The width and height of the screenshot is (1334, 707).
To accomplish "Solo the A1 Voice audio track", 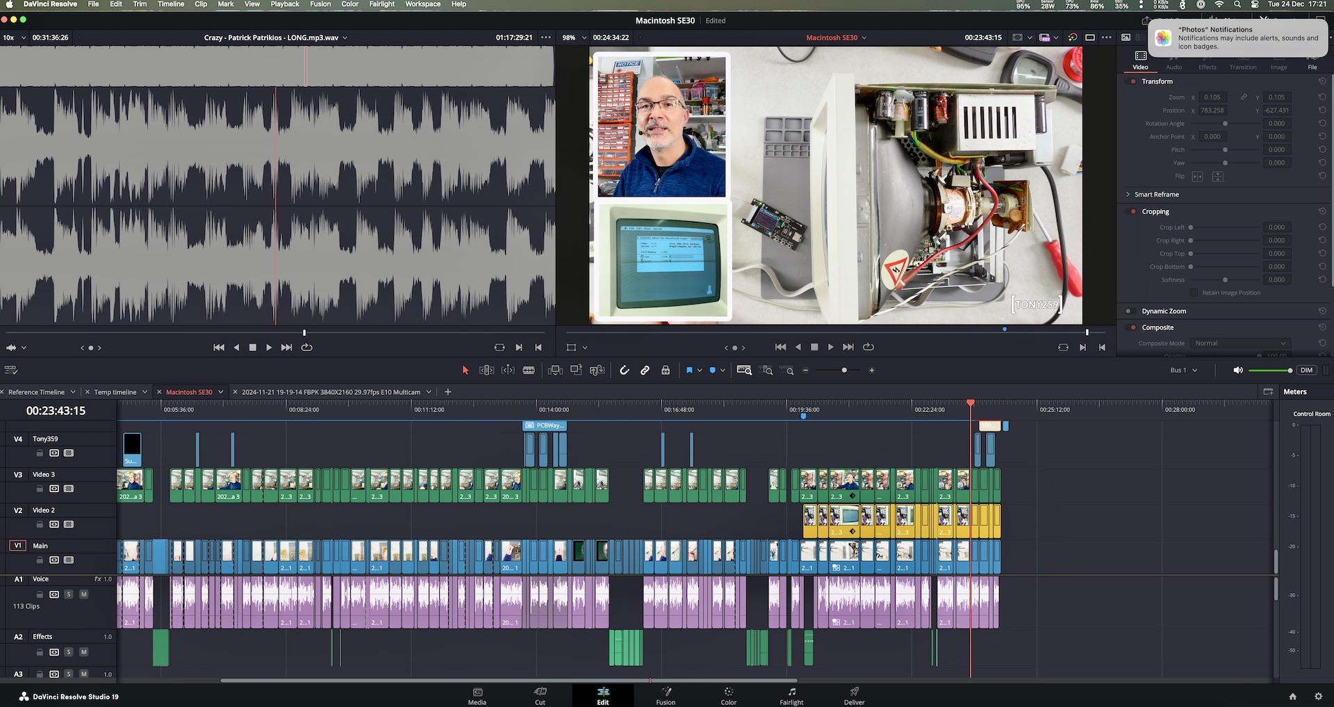I will (69, 594).
